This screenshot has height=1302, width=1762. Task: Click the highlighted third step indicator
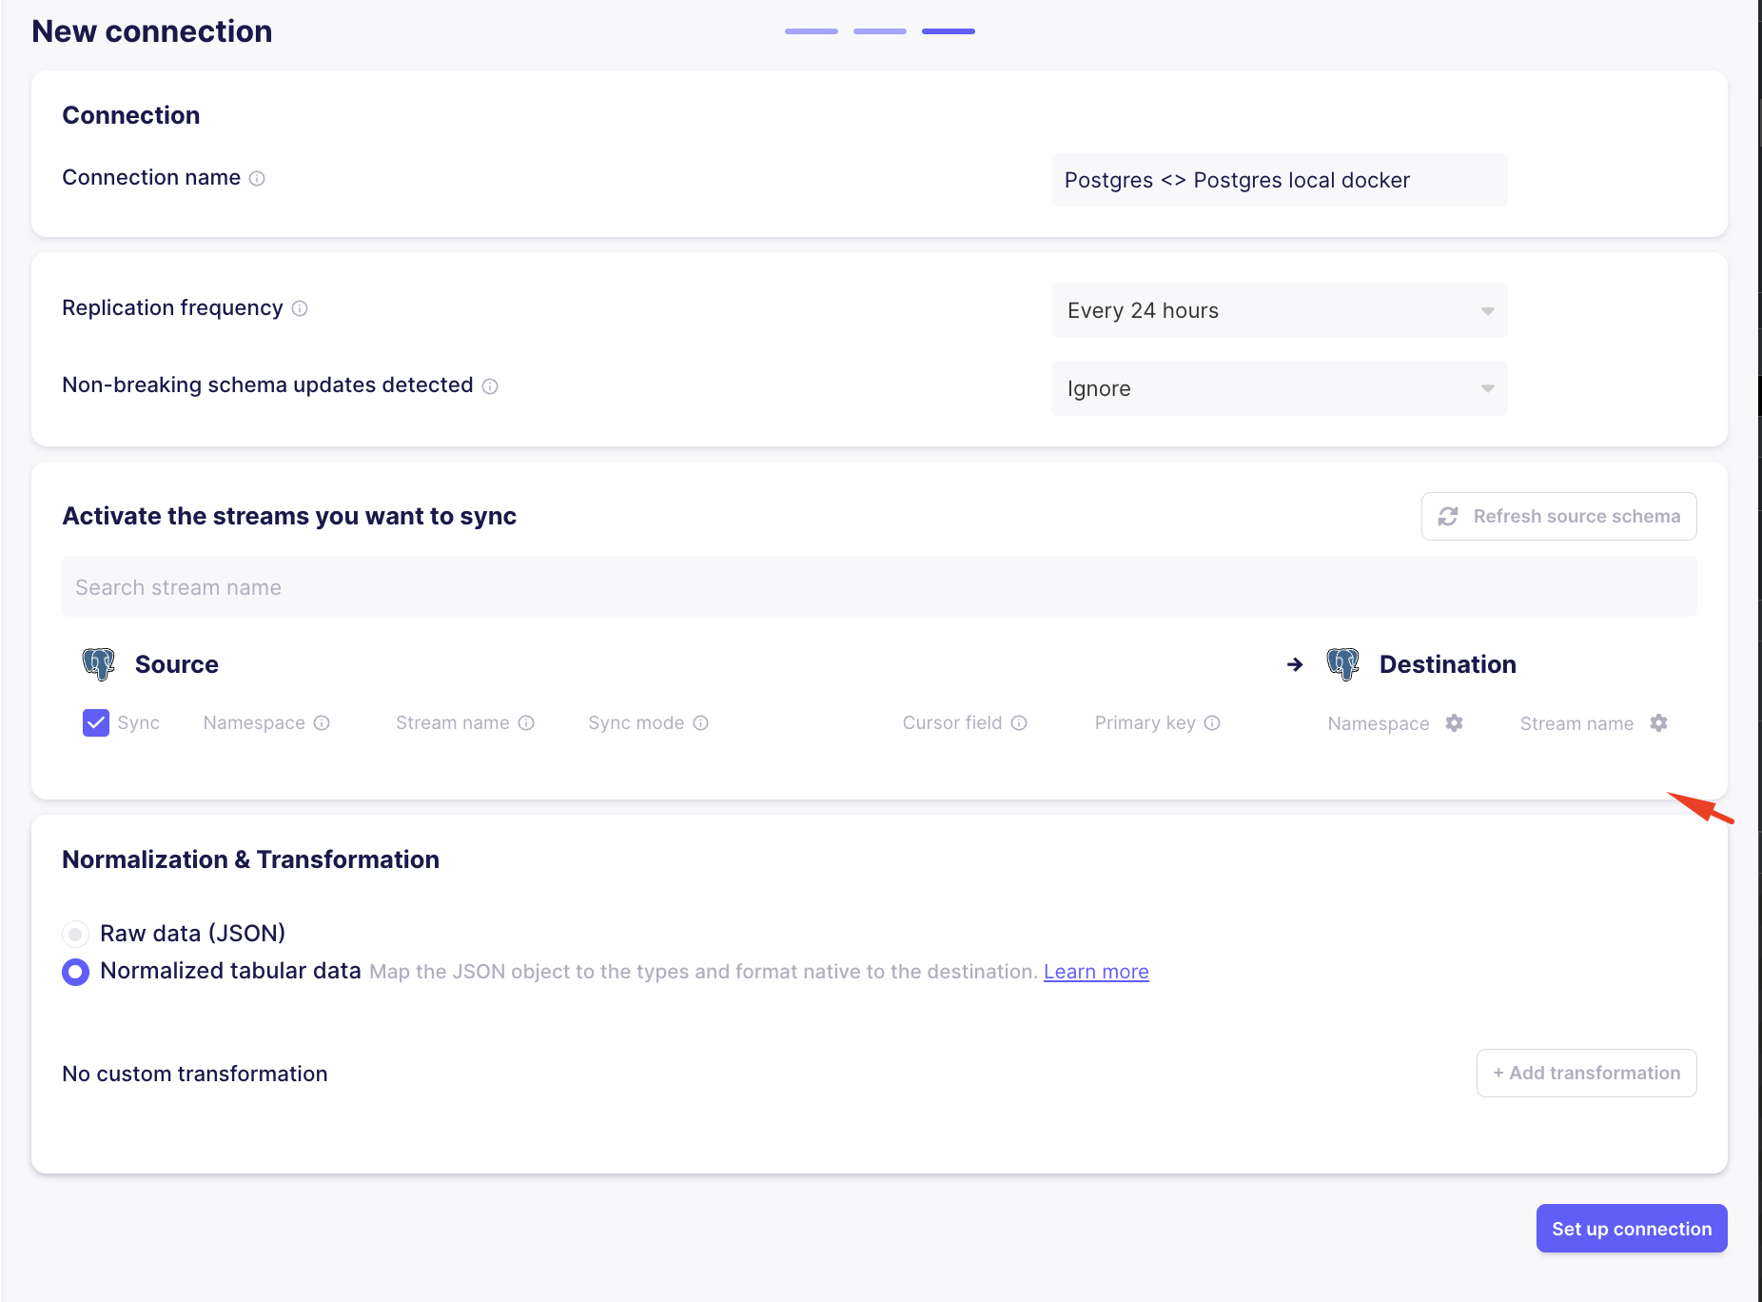pyautogui.click(x=948, y=30)
